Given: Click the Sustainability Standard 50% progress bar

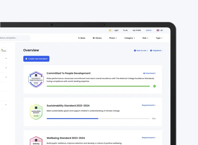Looking at the screenshot, I should (98, 118).
